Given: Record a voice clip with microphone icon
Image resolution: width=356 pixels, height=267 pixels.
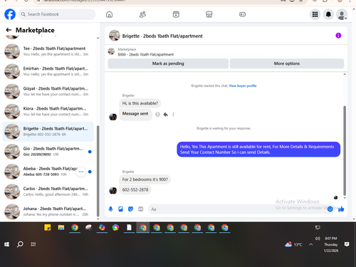Looking at the screenshot, I should (110, 209).
